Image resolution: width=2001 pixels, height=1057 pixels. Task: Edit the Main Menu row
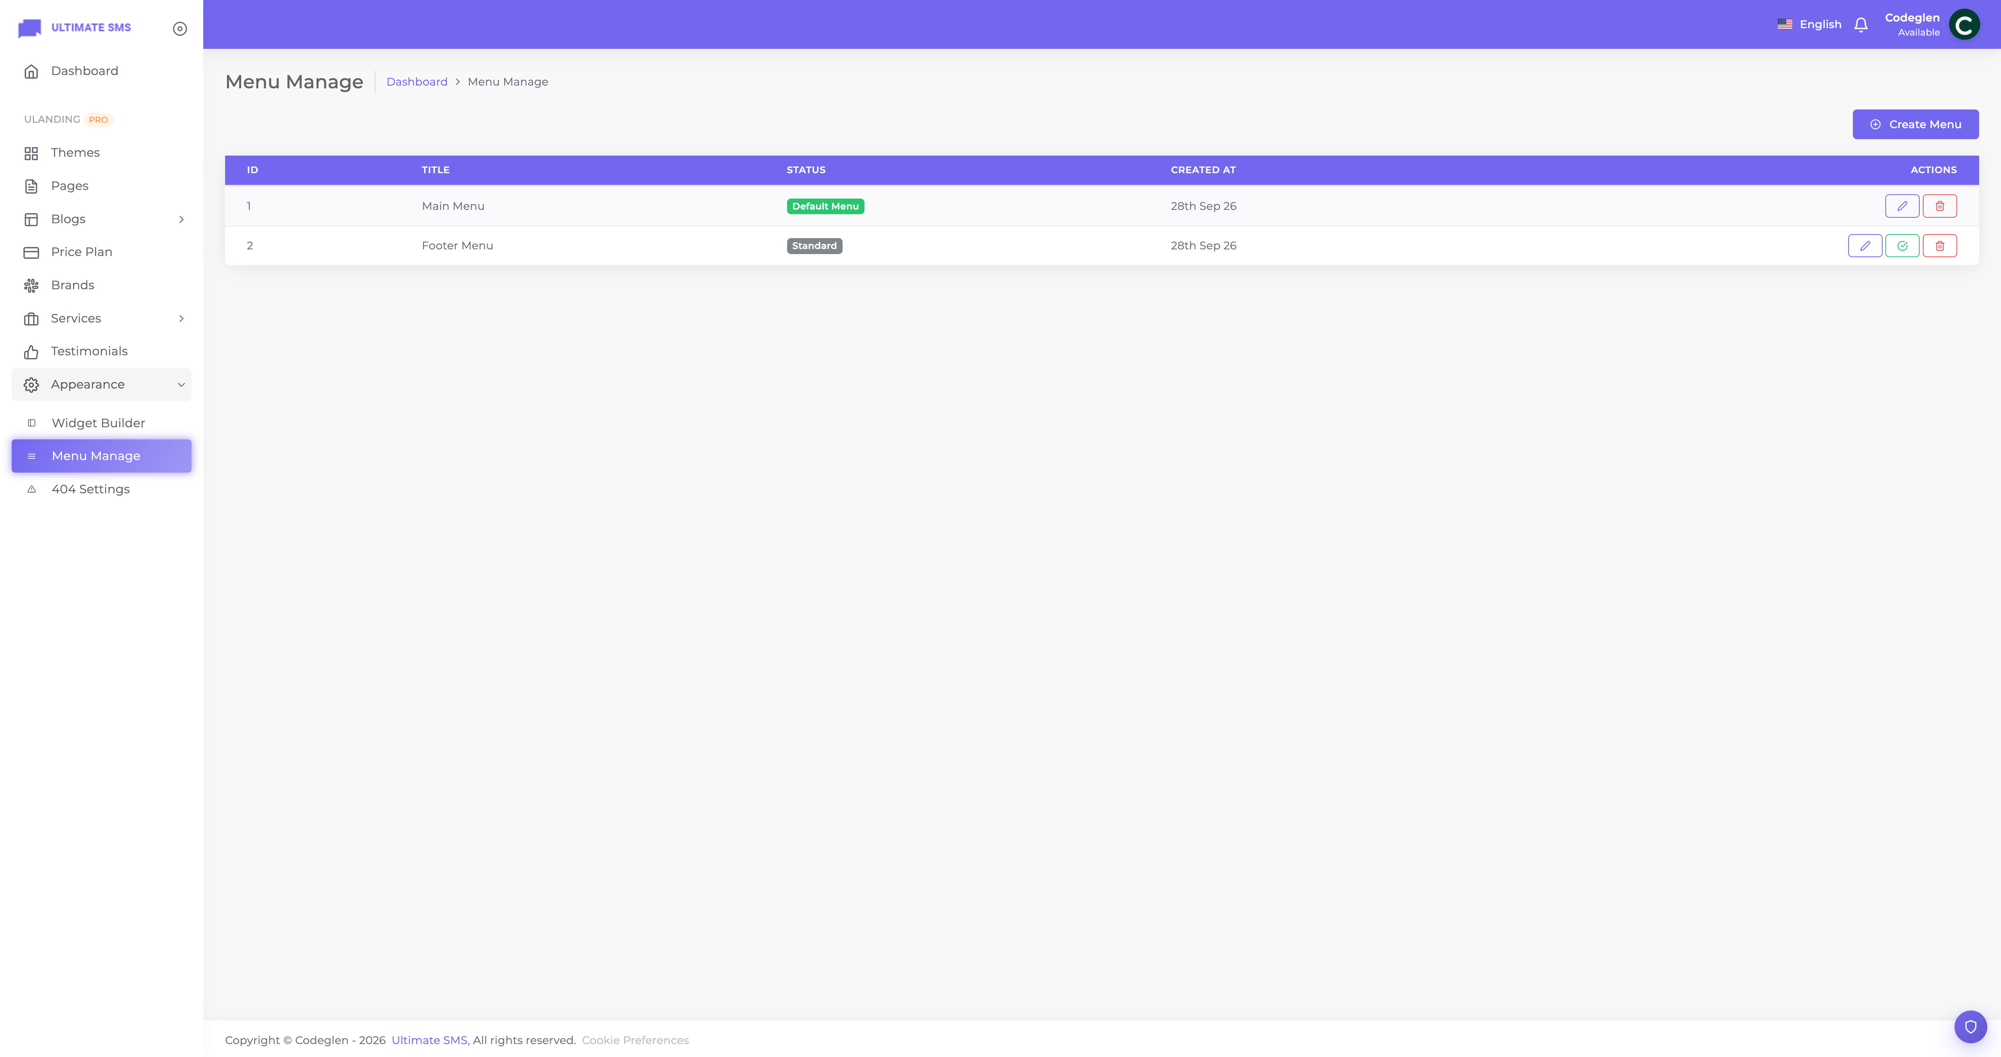pyautogui.click(x=1902, y=206)
